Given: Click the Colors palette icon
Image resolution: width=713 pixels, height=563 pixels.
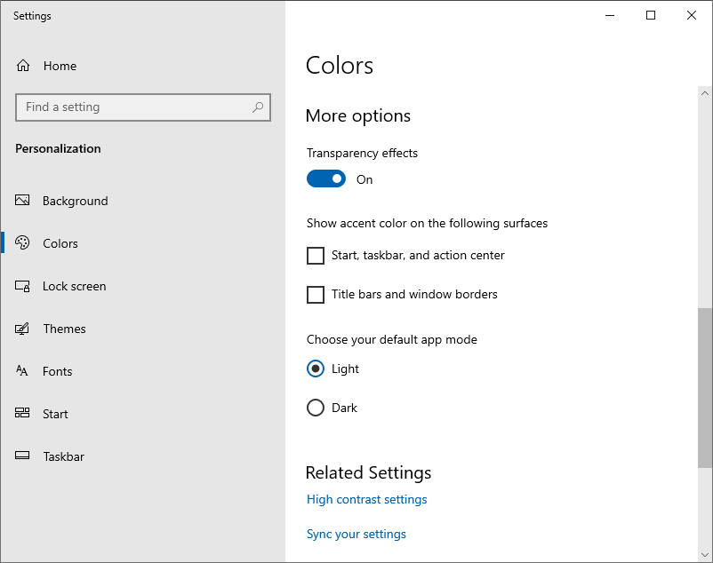Looking at the screenshot, I should click(22, 243).
